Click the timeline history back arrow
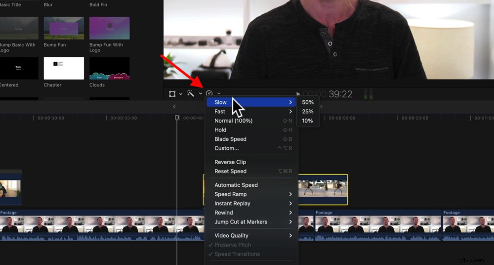 (x=174, y=107)
